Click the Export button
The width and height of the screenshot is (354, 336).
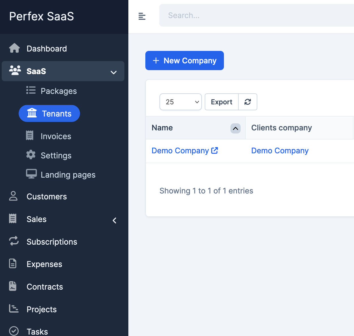222,102
